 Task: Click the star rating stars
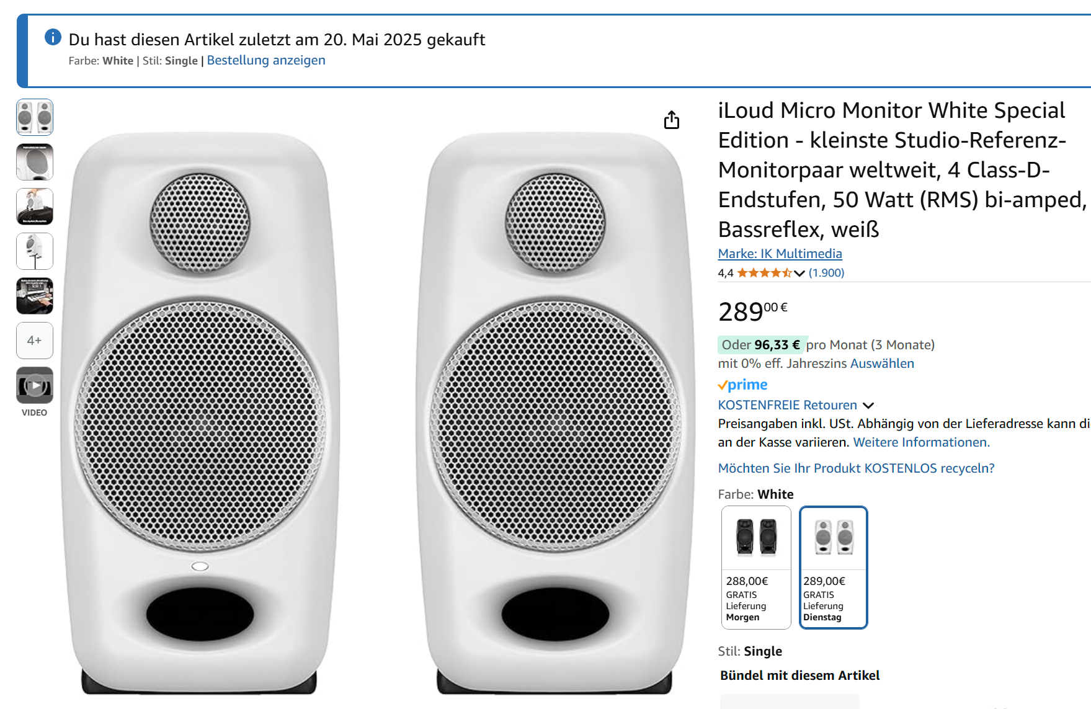764,272
